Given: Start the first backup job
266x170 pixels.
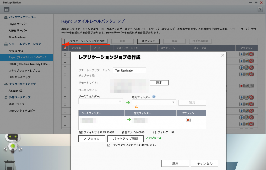Looking at the screenshot, I should [x=241, y=54].
